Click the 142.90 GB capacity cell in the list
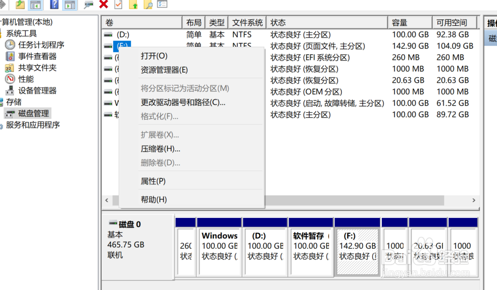 coord(410,46)
